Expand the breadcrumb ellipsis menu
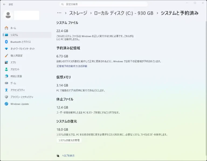This screenshot has height=161, width=207. [59, 13]
